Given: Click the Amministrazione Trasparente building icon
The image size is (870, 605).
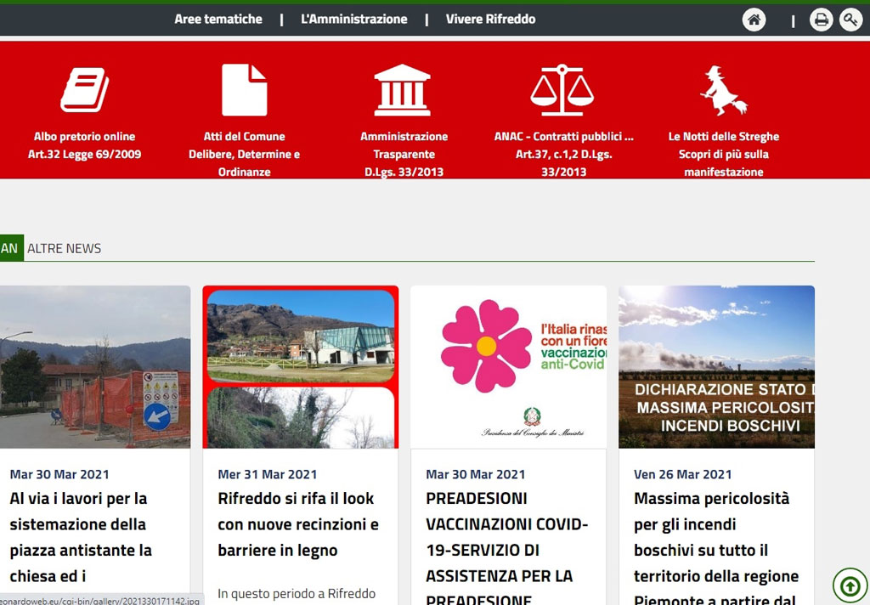Looking at the screenshot, I should (x=402, y=90).
